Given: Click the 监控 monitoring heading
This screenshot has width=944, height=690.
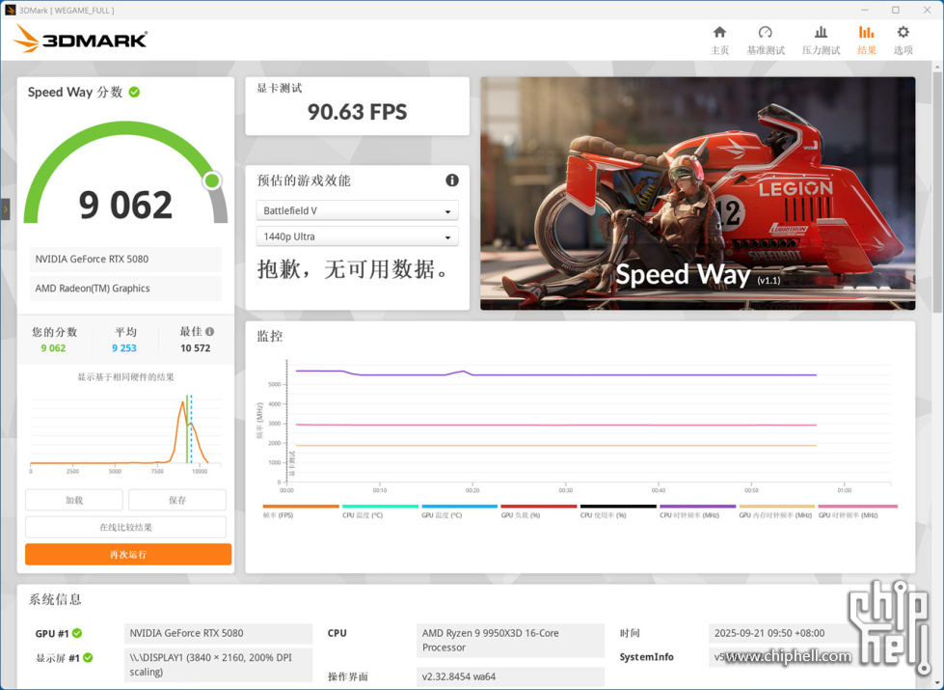Looking at the screenshot, I should tap(270, 336).
